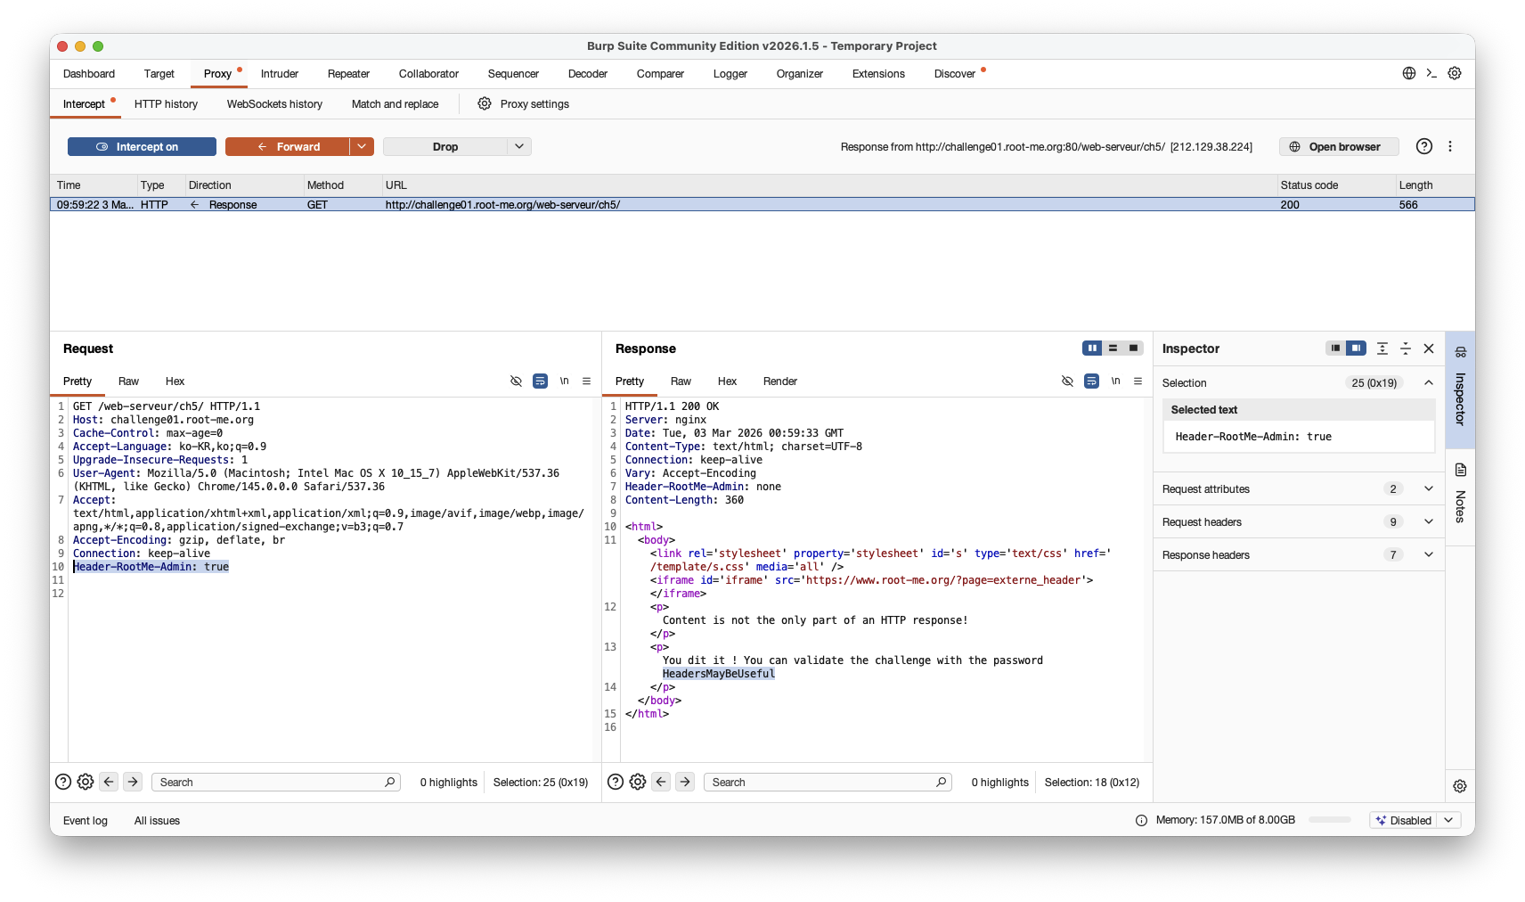Switch to combined tabbed message layout
The width and height of the screenshot is (1525, 902).
pos(1133,348)
